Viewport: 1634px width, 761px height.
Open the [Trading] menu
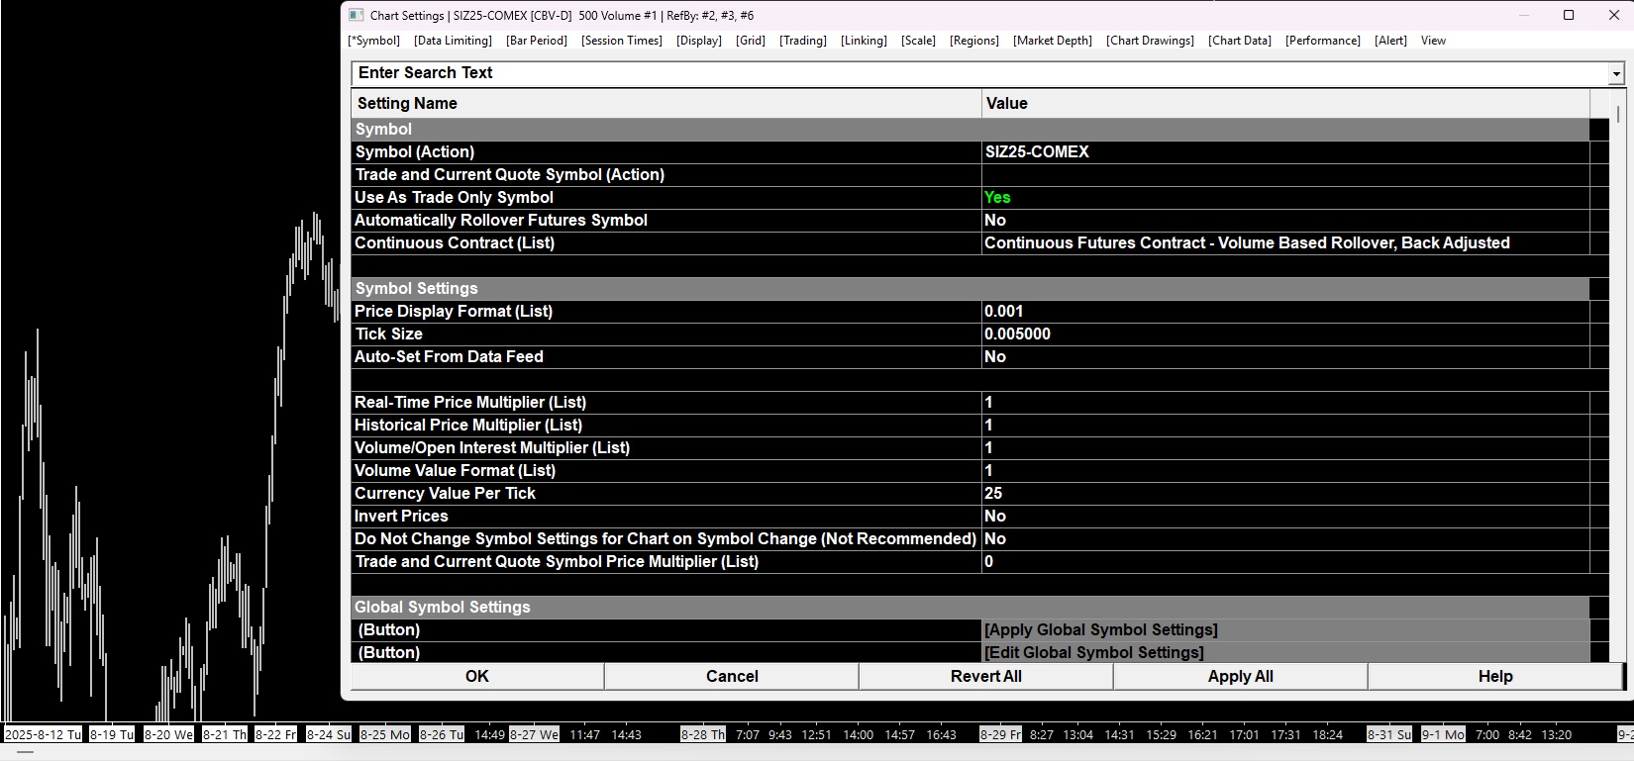pyautogui.click(x=802, y=41)
